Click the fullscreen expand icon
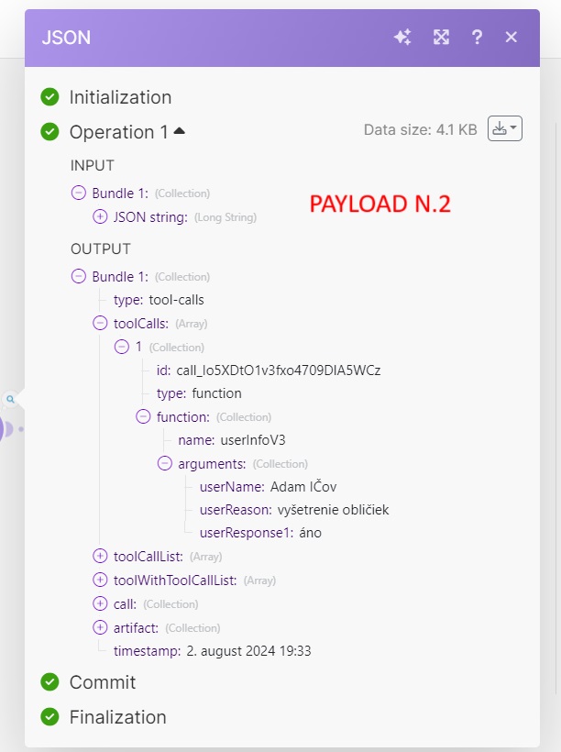Image resolution: width=561 pixels, height=752 pixels. pos(441,37)
